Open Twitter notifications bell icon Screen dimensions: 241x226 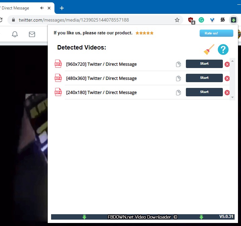(15, 34)
